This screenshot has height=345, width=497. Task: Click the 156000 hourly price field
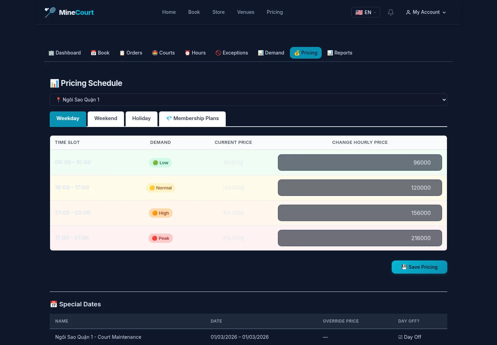coord(360,213)
